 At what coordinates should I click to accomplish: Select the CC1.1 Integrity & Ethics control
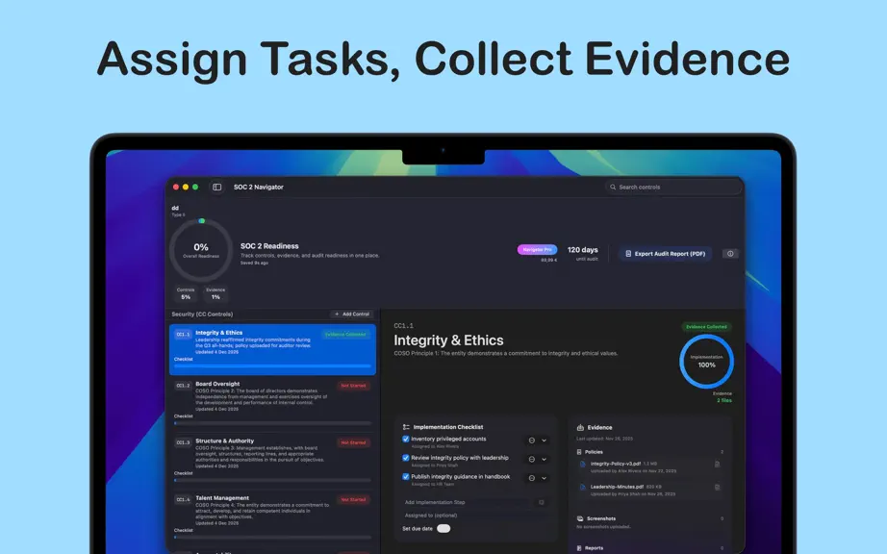pos(272,349)
